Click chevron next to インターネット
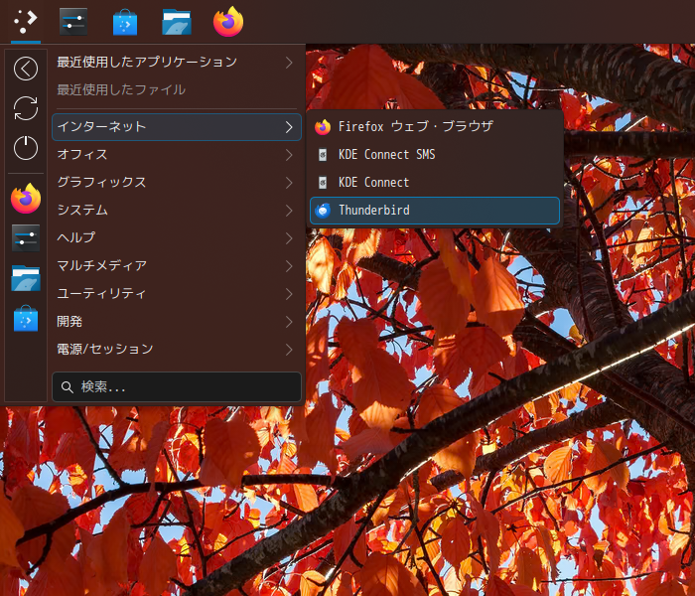Viewport: 695px width, 596px height. click(289, 127)
